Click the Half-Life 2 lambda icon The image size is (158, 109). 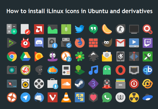pos(66,56)
